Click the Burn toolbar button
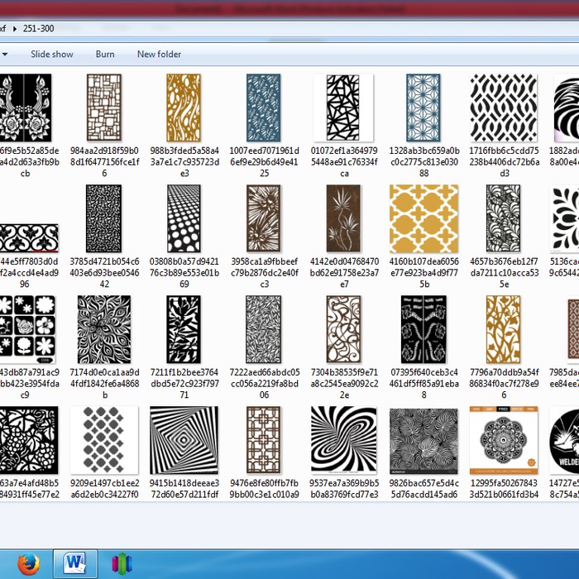Image resolution: width=579 pixels, height=579 pixels. (105, 55)
